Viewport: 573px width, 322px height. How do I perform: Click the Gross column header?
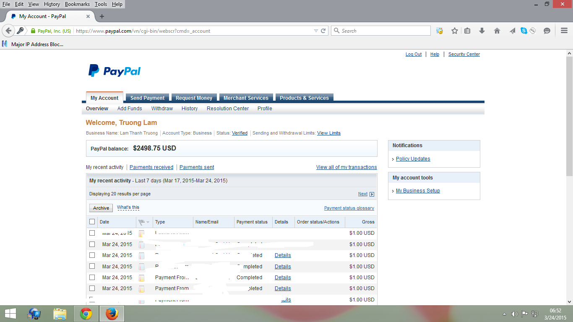pos(368,222)
